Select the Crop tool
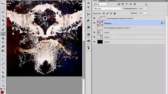The image size is (168, 94). pyautogui.click(x=3, y=21)
